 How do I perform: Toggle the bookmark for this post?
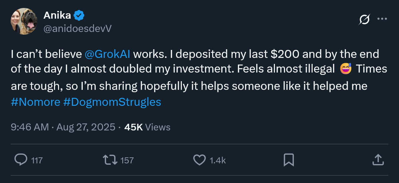(289, 160)
